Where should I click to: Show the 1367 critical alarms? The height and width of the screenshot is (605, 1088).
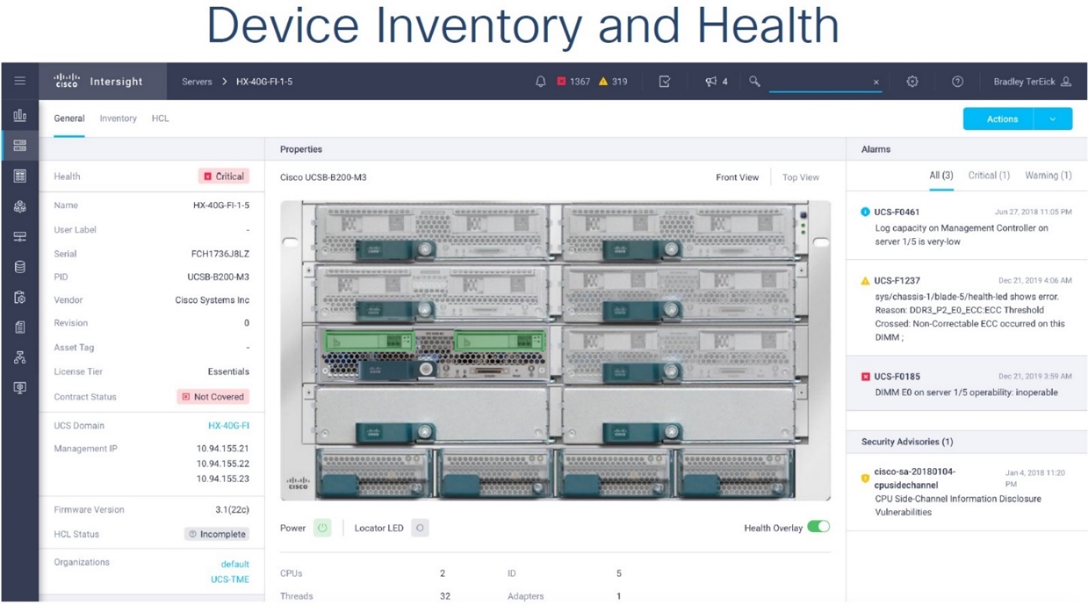[x=574, y=81]
